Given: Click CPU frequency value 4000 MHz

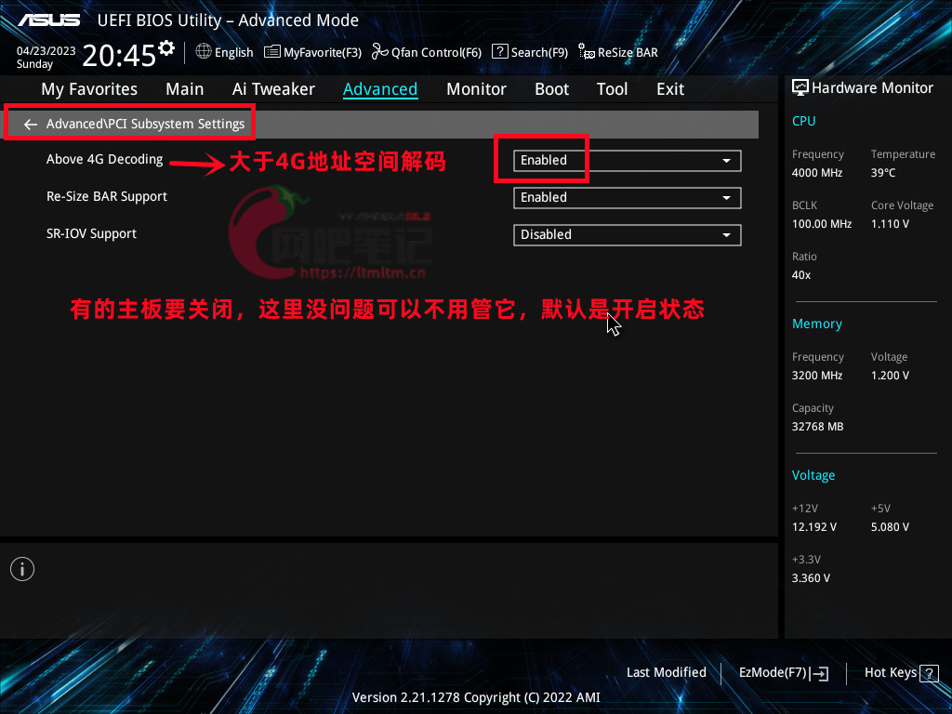Looking at the screenshot, I should point(816,172).
